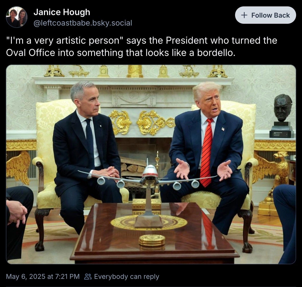
Task: Click the dark bronze bust in the photo
Action: coord(282,108)
